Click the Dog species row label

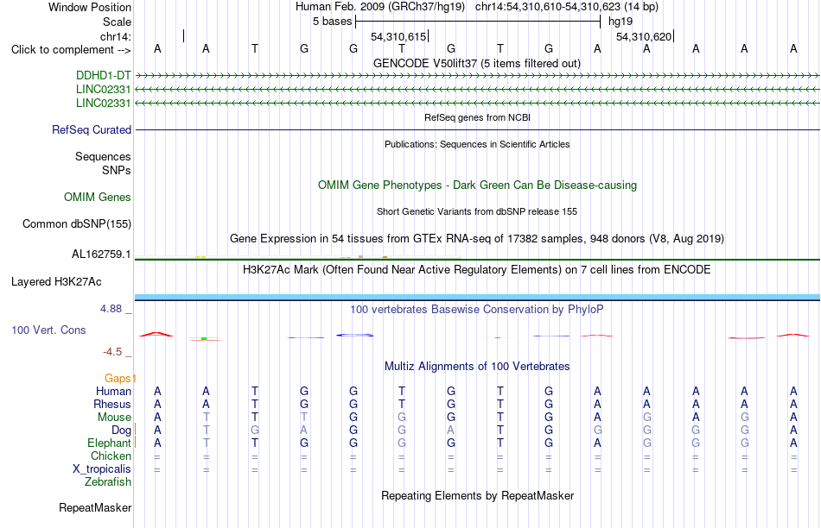coord(122,430)
